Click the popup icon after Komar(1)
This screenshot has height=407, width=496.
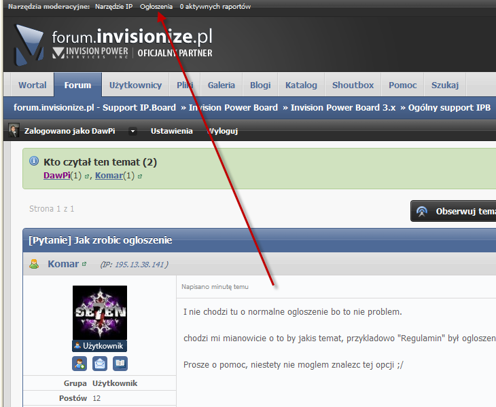[140, 176]
